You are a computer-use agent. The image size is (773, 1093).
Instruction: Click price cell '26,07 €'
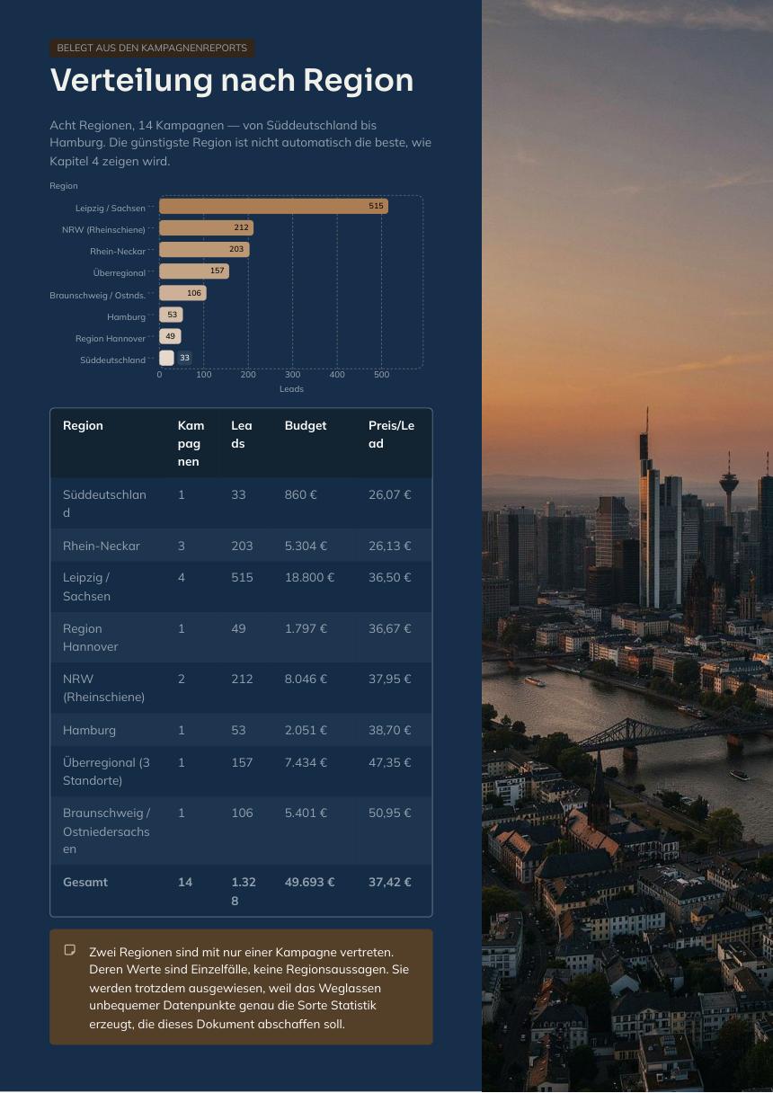point(390,494)
